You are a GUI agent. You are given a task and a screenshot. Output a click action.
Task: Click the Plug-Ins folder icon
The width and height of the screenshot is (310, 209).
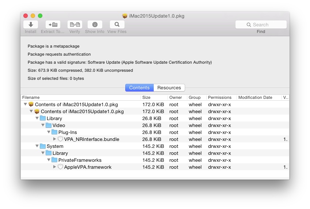coord(54,132)
